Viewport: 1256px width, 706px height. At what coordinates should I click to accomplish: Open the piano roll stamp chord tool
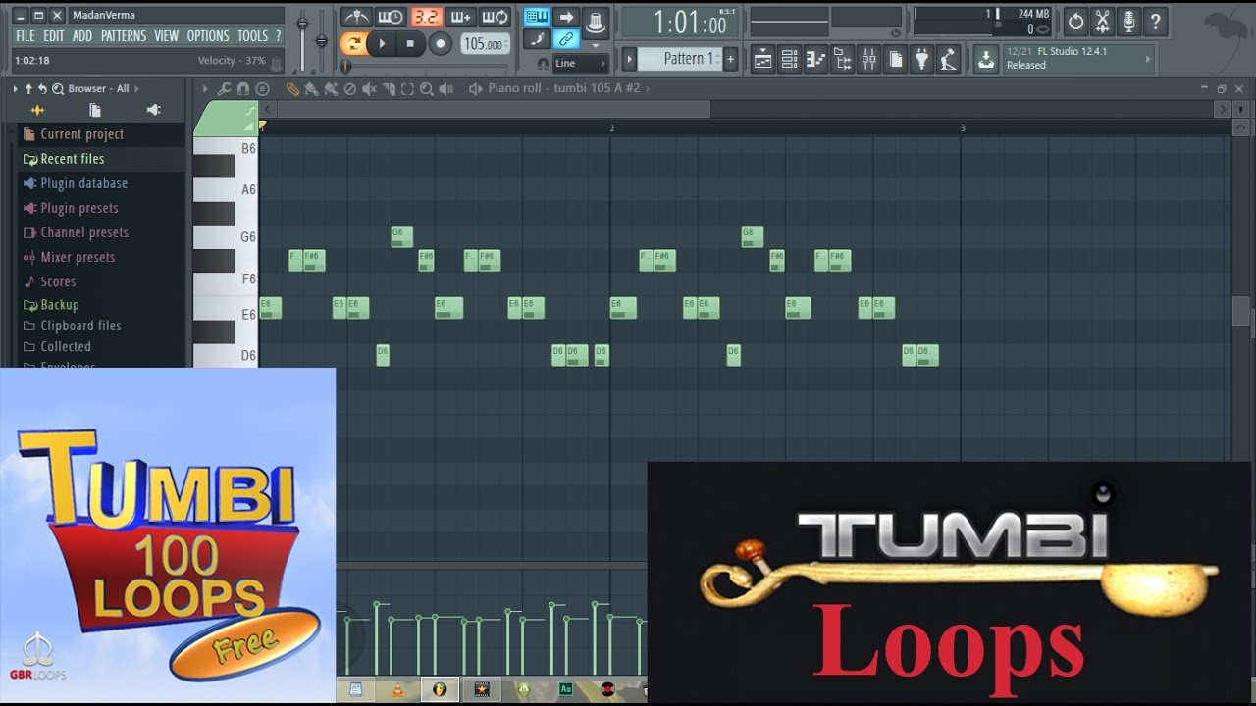coord(262,88)
